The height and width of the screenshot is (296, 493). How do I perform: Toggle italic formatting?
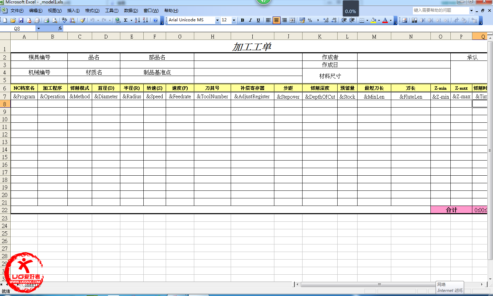[x=250, y=20]
